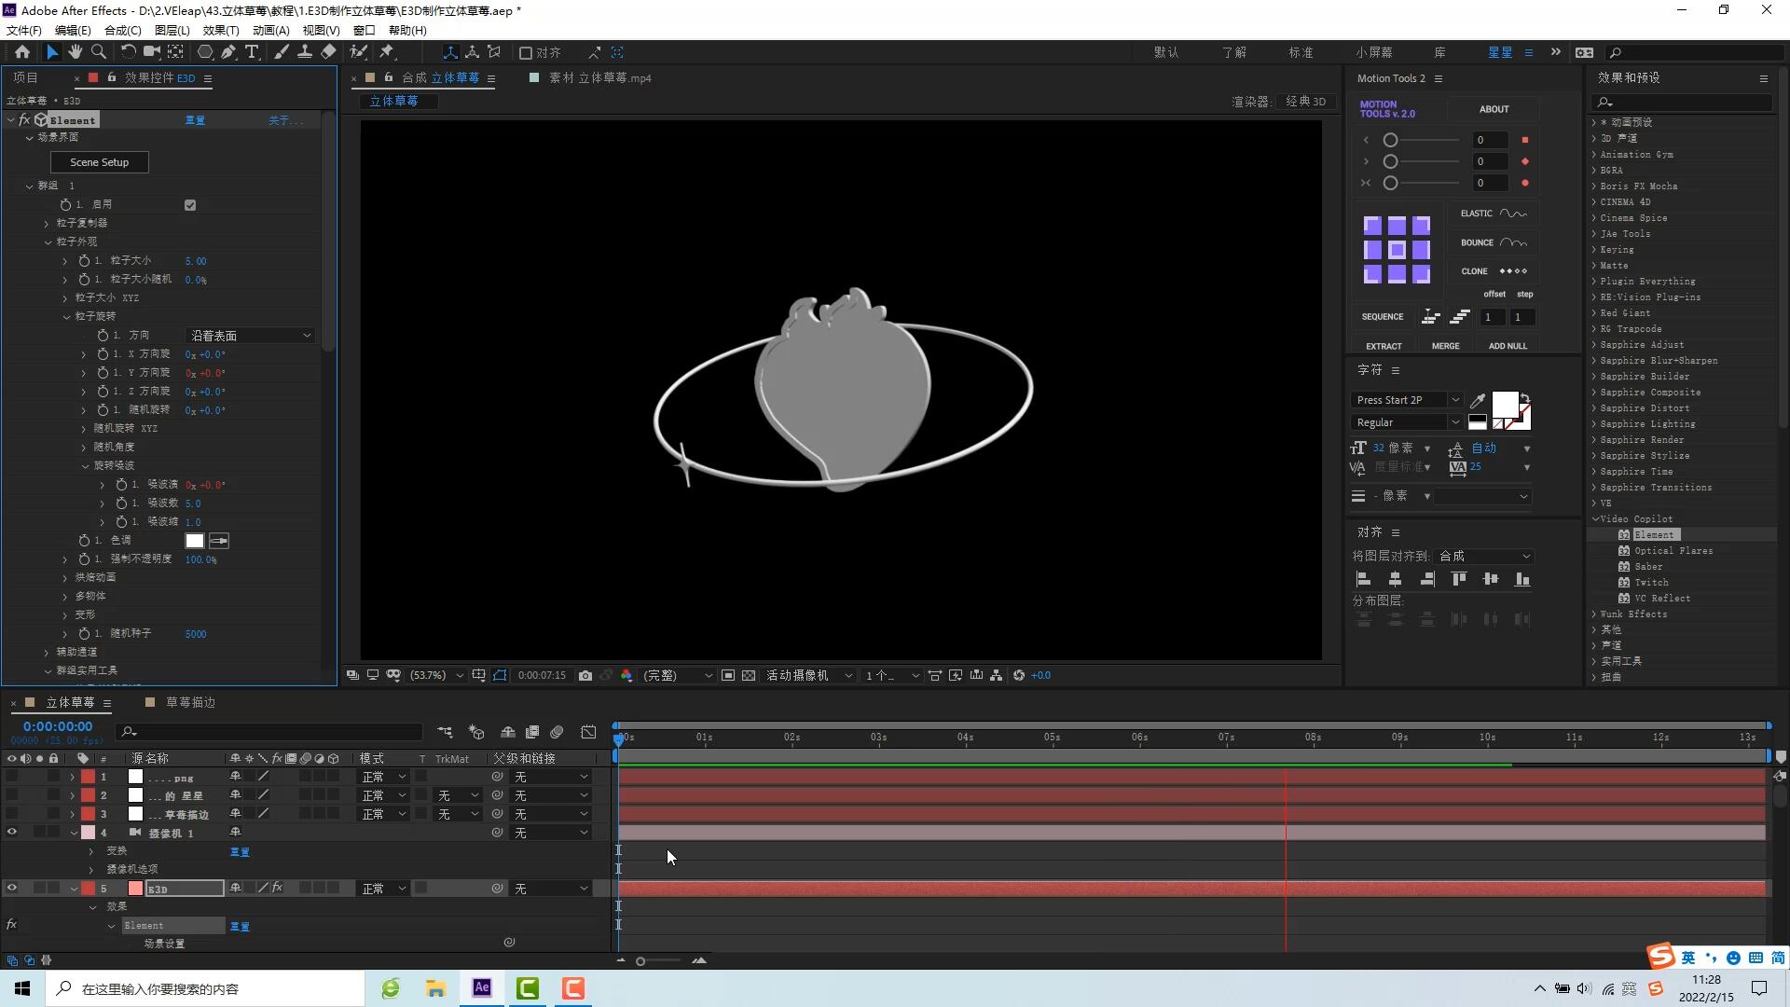Click Motion Tools MERGE button
The height and width of the screenshot is (1007, 1790).
(1445, 346)
